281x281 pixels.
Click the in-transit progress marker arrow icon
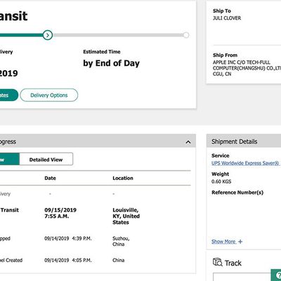click(48, 35)
